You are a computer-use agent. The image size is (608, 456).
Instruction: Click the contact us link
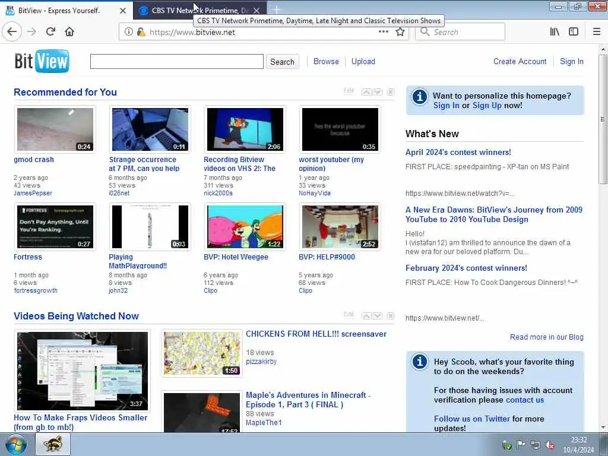(x=525, y=400)
